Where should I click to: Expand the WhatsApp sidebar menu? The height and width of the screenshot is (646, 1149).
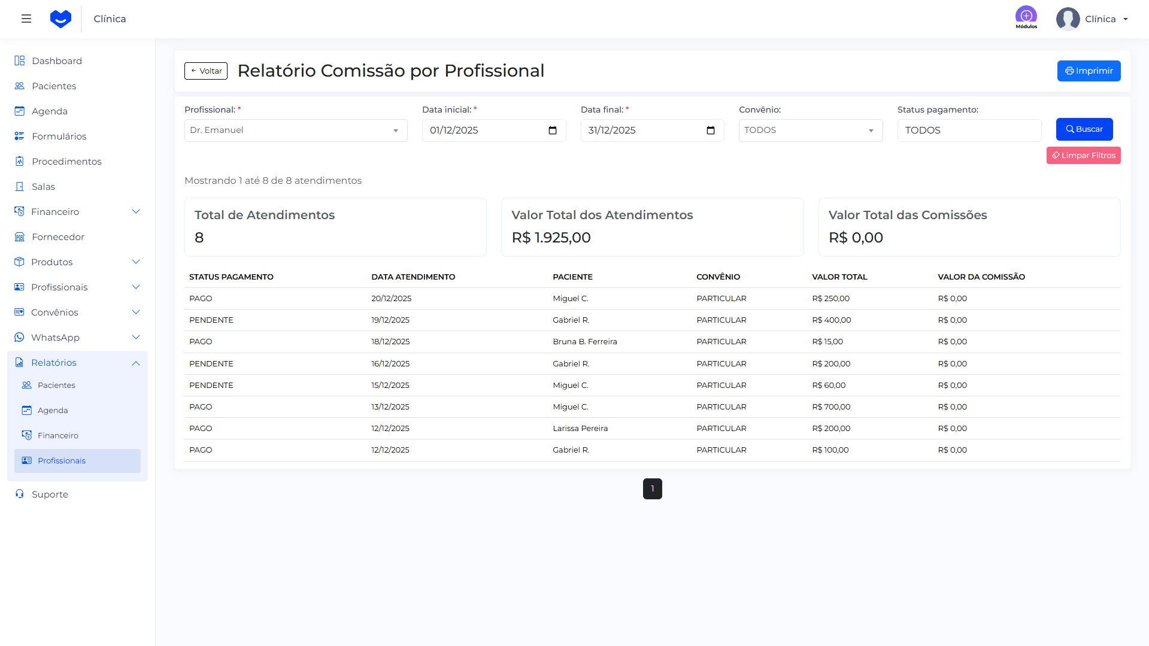pos(136,338)
